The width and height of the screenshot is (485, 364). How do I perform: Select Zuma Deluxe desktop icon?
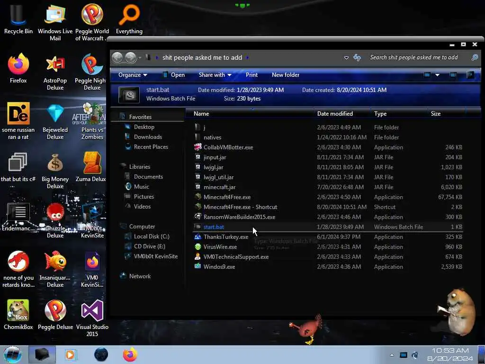point(91,167)
